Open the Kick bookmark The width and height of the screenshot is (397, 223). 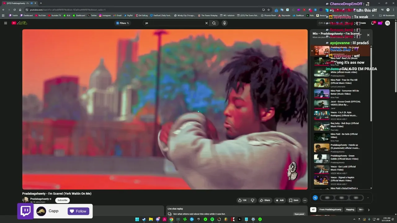click(x=67, y=15)
